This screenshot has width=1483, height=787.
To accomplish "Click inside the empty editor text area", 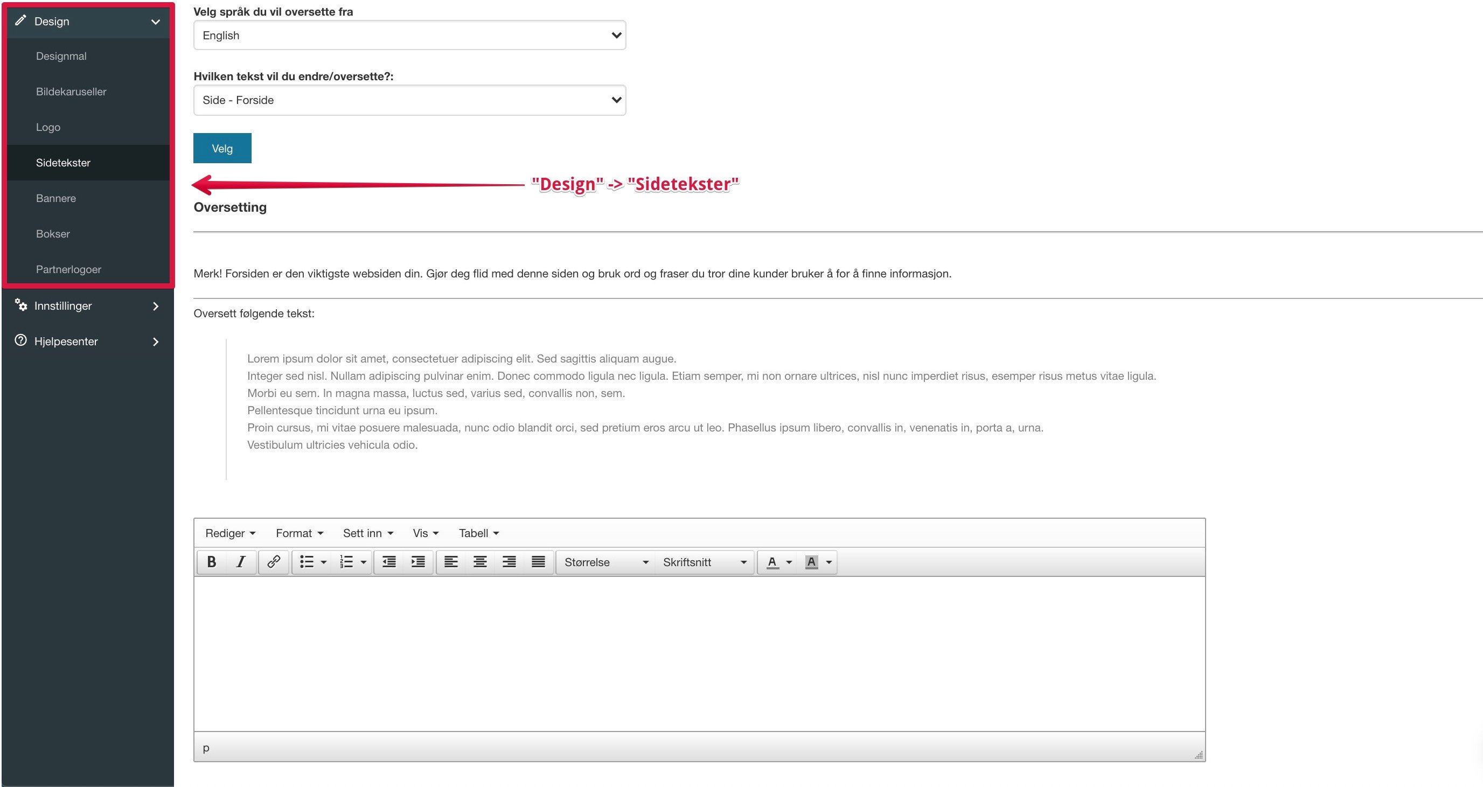I will click(x=699, y=654).
